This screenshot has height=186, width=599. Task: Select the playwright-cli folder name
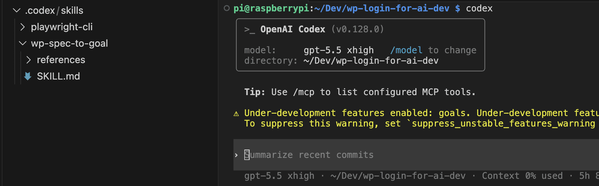click(62, 27)
